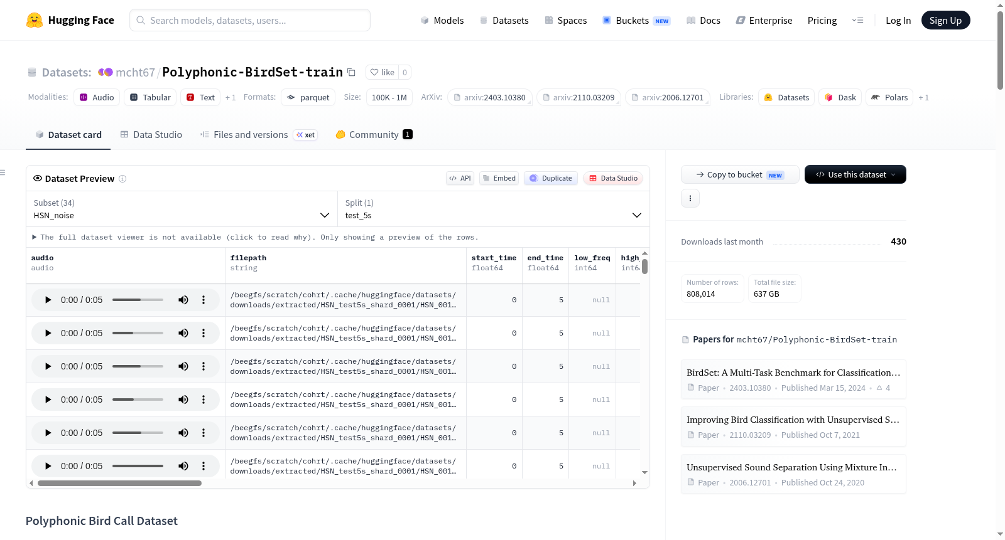This screenshot has height=540, width=1005.
Task: Open the Split dropdown showing test_5s
Action: 494,209
